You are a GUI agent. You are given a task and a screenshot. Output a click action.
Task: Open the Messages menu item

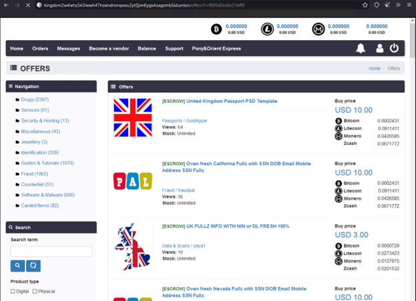coord(68,49)
